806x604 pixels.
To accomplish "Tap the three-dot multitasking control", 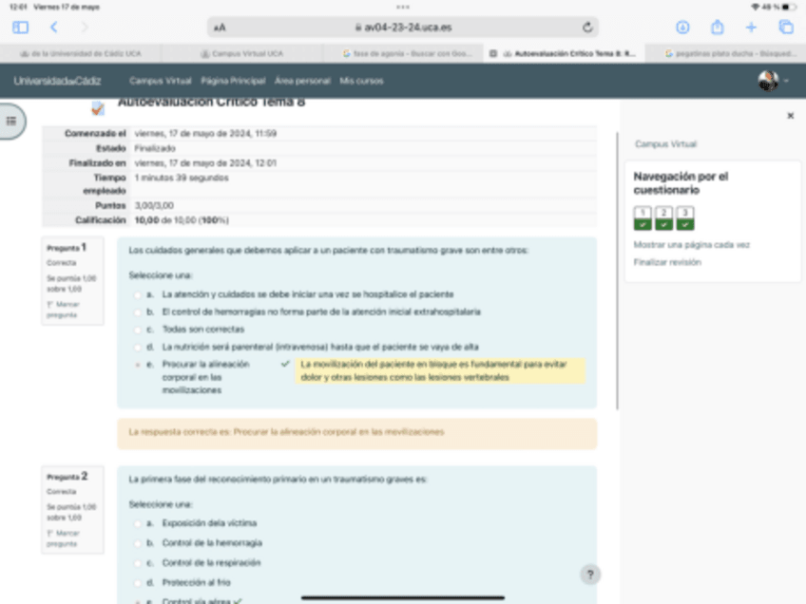I will click(403, 8).
